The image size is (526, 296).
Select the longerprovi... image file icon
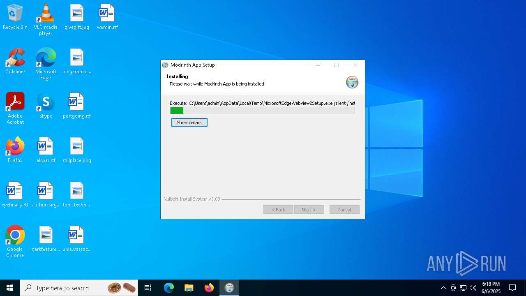tap(77, 61)
